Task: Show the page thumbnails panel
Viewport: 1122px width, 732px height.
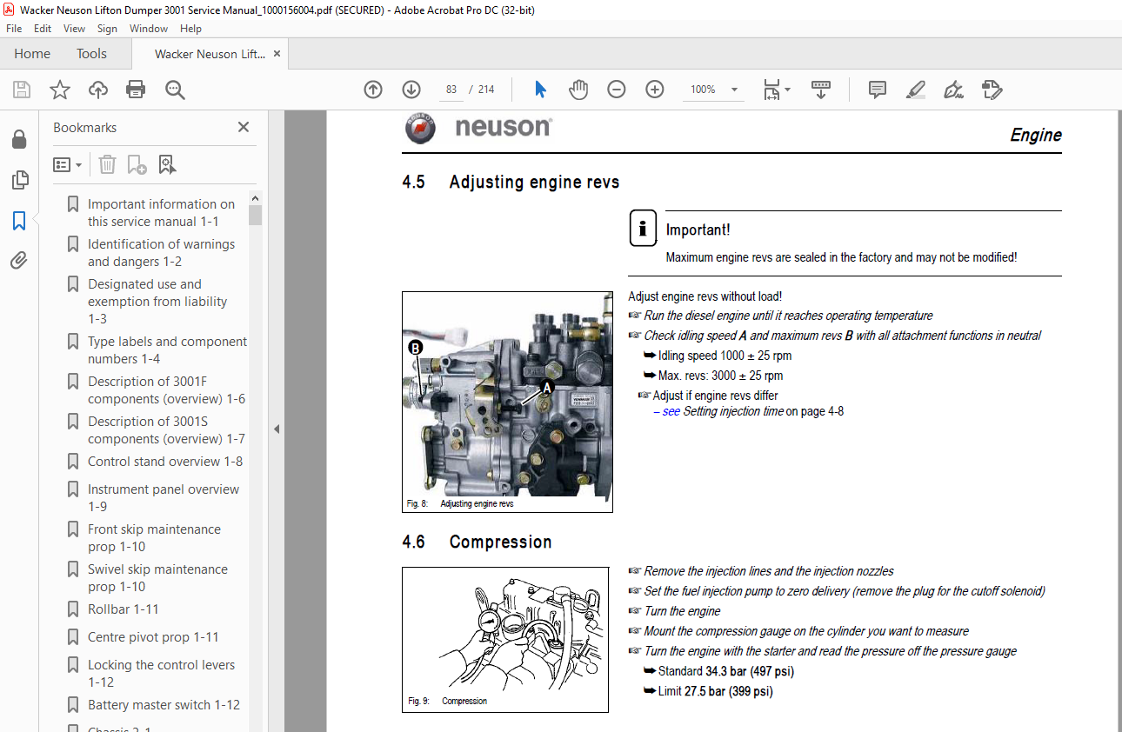Action: 18,180
